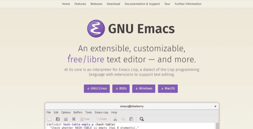Open the Features nav link
The width and height of the screenshot is (253, 129).
pyautogui.click(x=80, y=4)
